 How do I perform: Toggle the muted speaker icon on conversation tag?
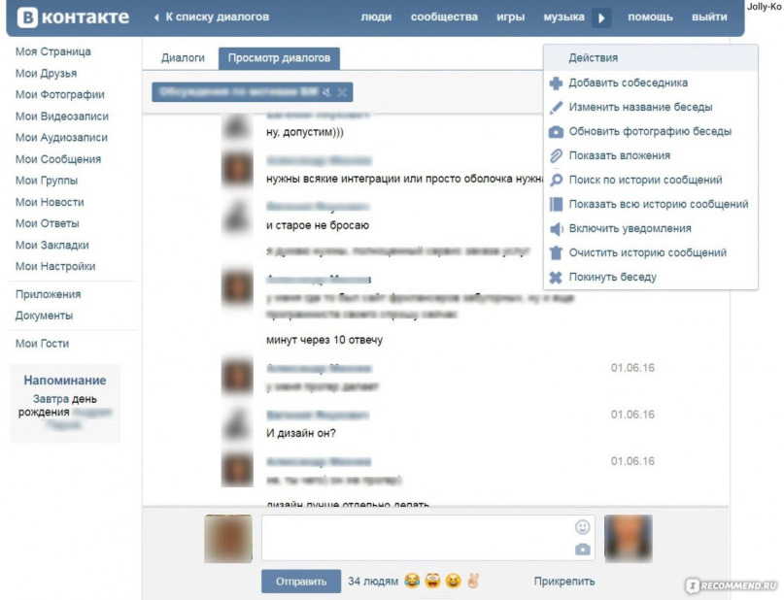(x=326, y=92)
